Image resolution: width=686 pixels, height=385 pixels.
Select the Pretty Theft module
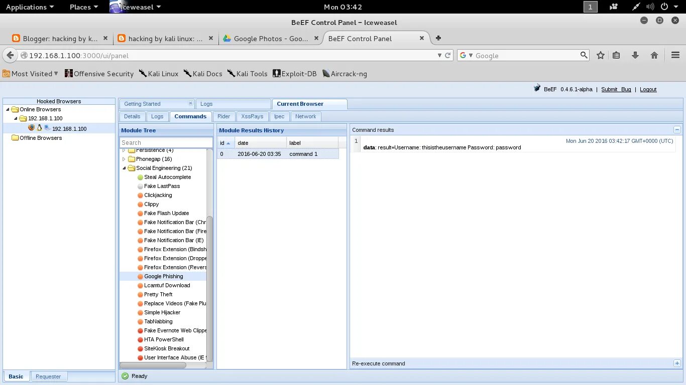(x=155, y=294)
